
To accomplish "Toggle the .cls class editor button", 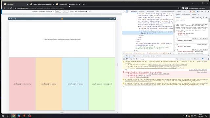I will tap(197, 17).
